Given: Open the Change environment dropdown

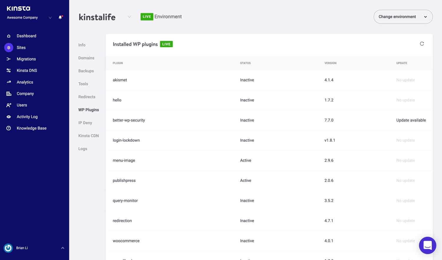Looking at the screenshot, I should 403,17.
